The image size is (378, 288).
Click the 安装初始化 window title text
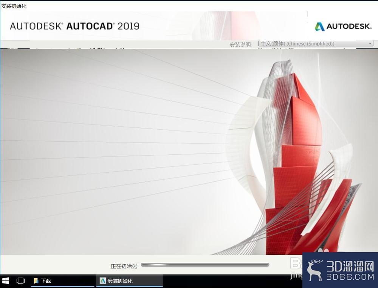coord(14,6)
